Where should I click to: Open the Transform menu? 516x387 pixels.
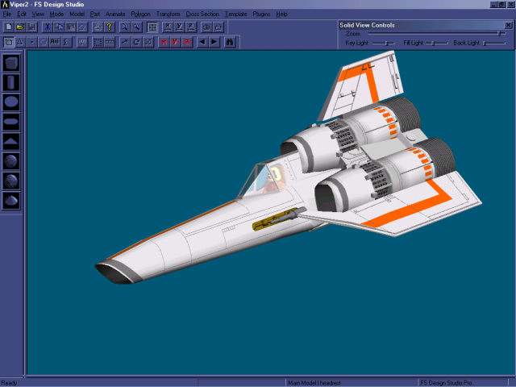(x=169, y=15)
